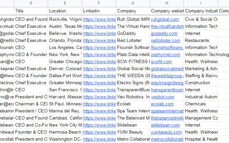Open flourishsoftware website link
Viewport: 229px width, 143px height.
click(167, 47)
